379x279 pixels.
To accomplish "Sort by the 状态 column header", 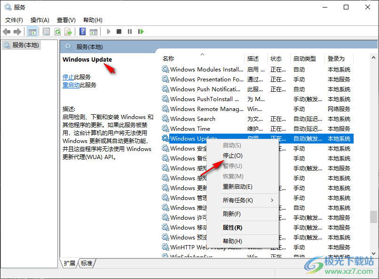I will [279, 58].
